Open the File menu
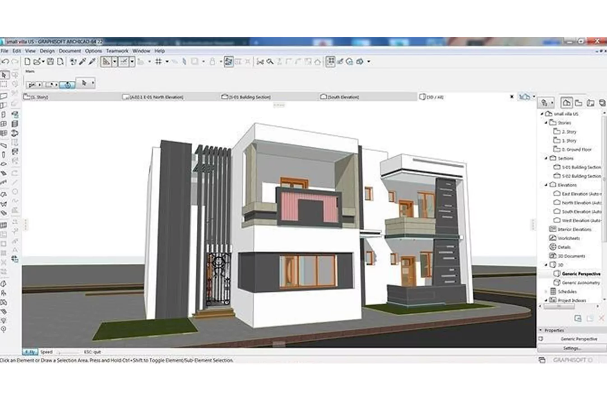Image resolution: width=607 pixels, height=401 pixels. point(5,51)
